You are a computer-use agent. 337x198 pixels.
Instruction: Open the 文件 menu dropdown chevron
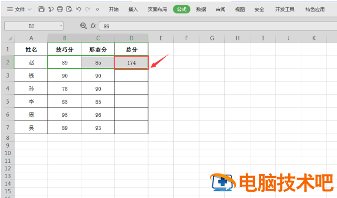(x=30, y=9)
